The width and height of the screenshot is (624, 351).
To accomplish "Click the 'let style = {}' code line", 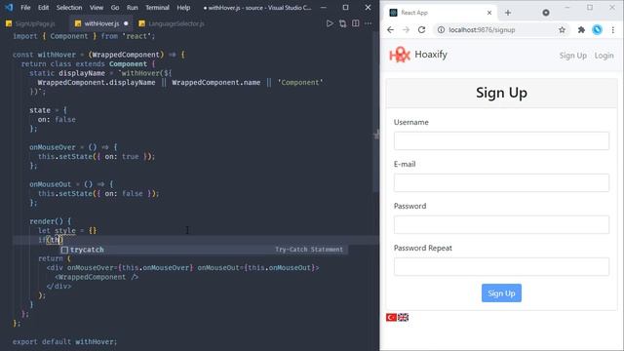I will click(x=67, y=230).
